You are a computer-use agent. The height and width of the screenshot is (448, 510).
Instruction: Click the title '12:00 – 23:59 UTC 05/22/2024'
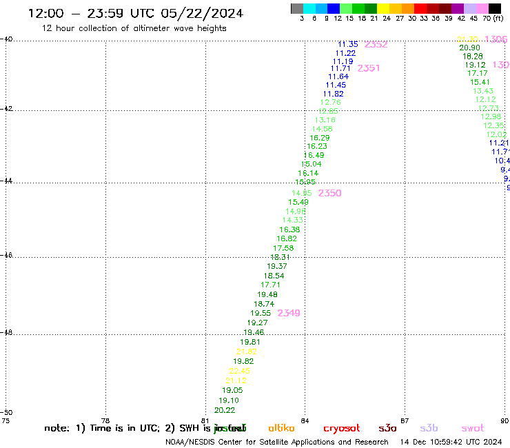[136, 14]
